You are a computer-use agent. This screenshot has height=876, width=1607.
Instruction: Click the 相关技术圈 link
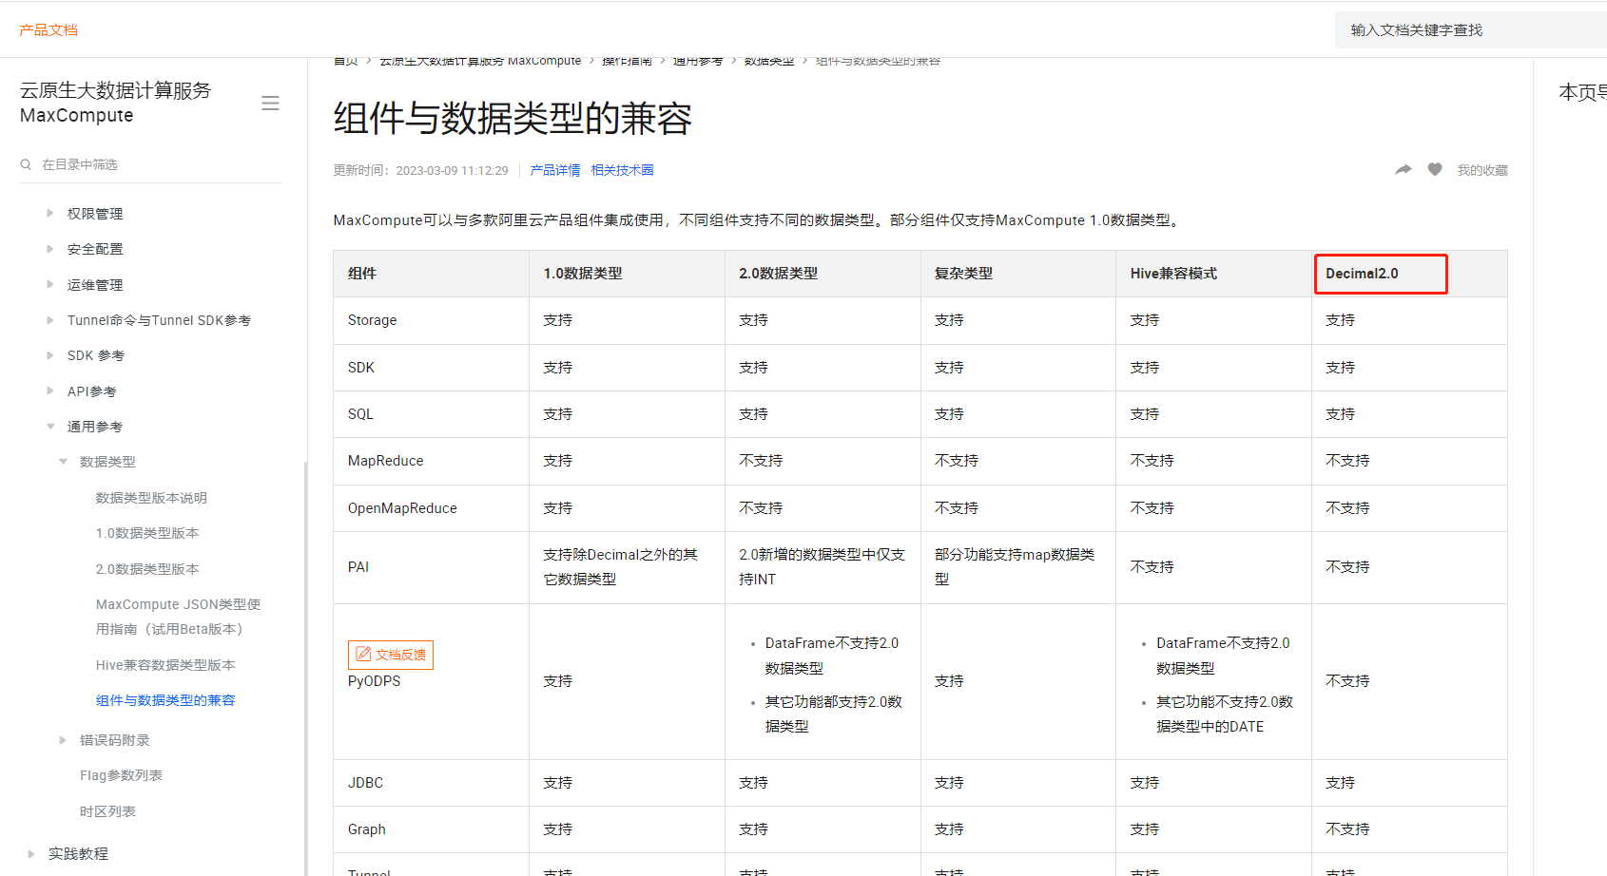622,170
